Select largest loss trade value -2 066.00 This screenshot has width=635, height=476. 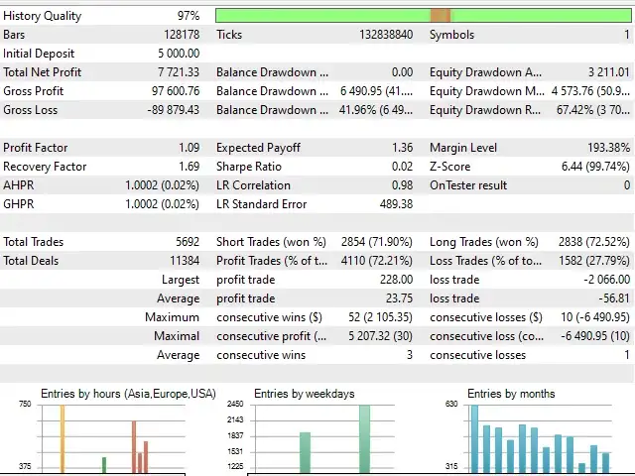coord(606,280)
